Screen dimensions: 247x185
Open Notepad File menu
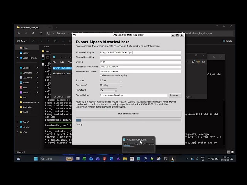pos(54,62)
